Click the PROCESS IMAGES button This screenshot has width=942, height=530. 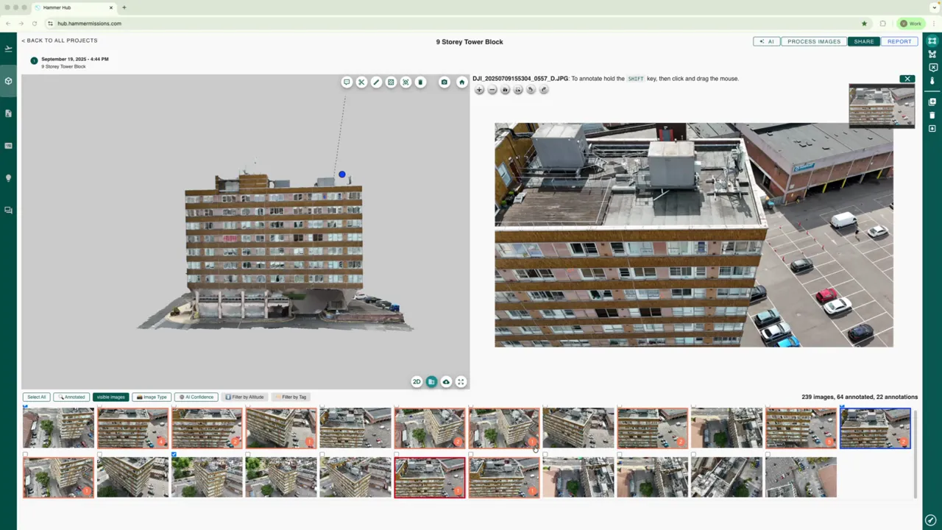[x=813, y=41]
